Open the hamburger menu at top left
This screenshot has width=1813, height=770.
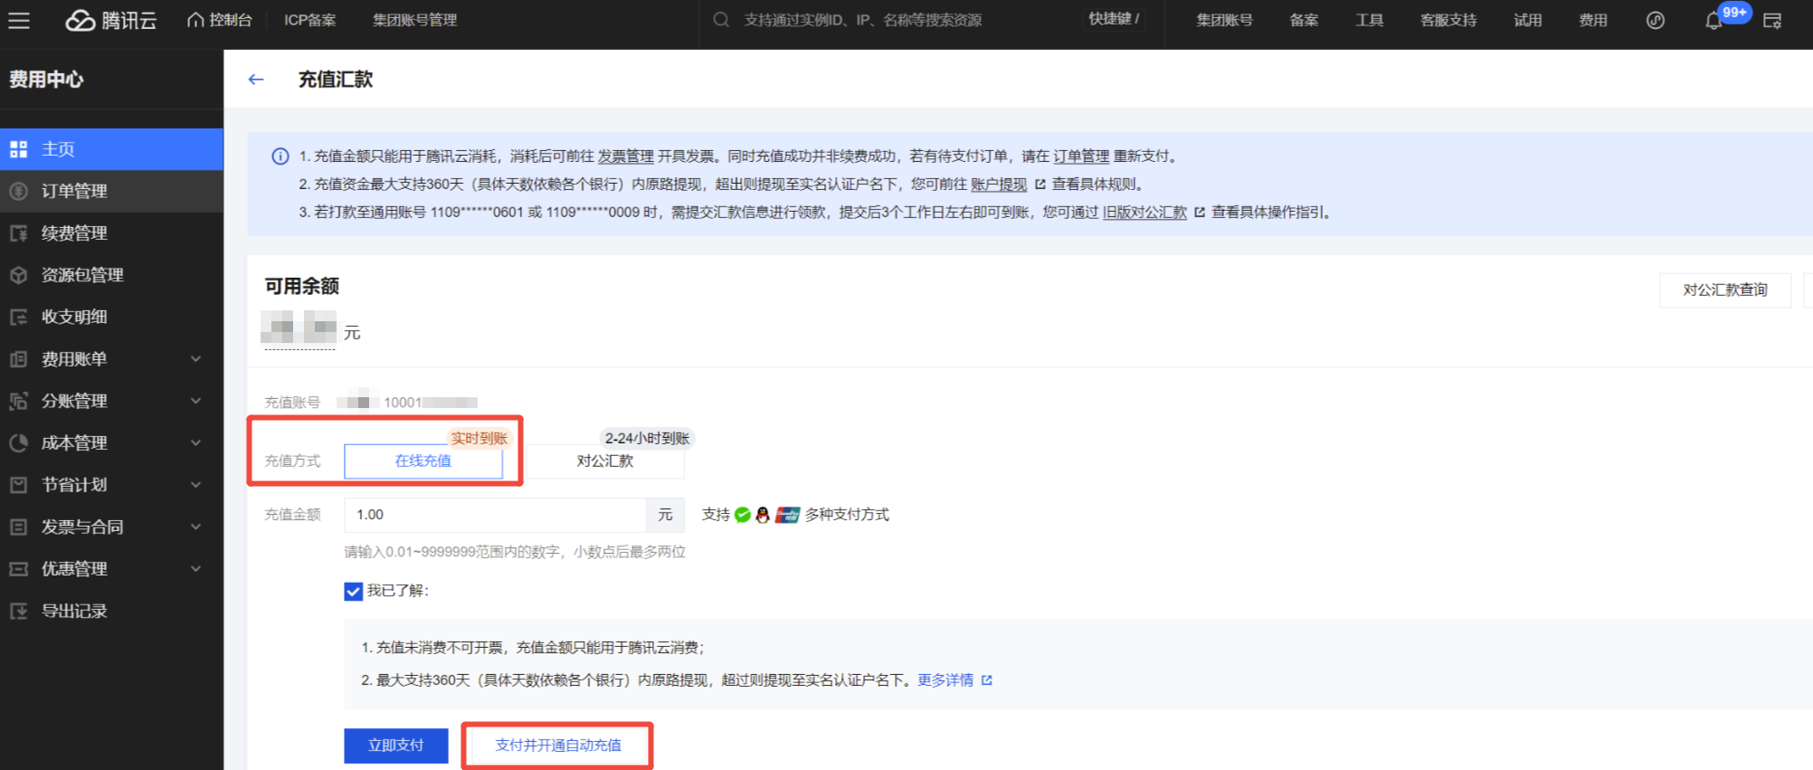[x=19, y=20]
